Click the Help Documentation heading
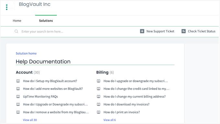 (43, 62)
